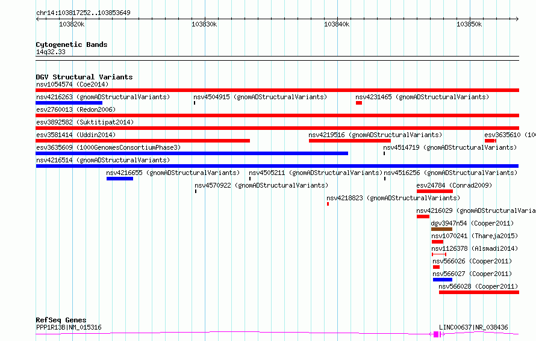
Task: Click the red bar under nsv566028
Action: [479, 292]
